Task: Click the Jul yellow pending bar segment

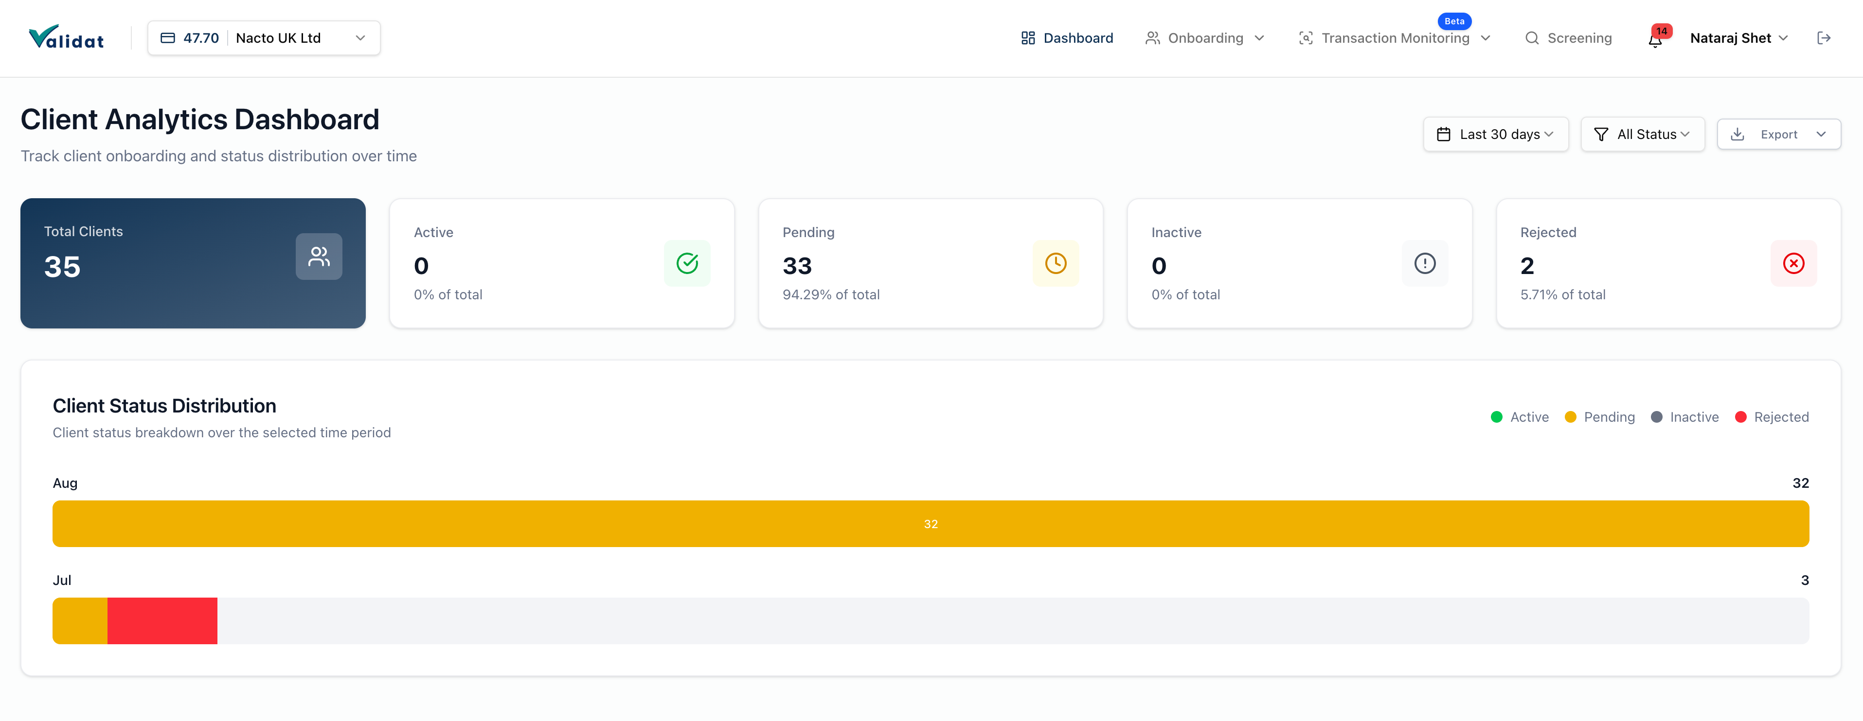Action: (80, 620)
